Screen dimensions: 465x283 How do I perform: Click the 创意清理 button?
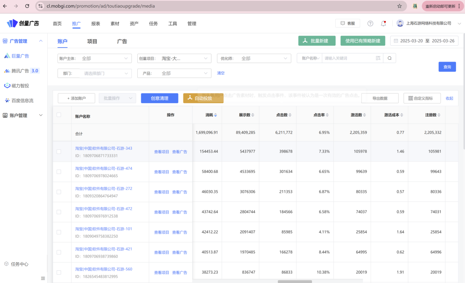pos(160,98)
